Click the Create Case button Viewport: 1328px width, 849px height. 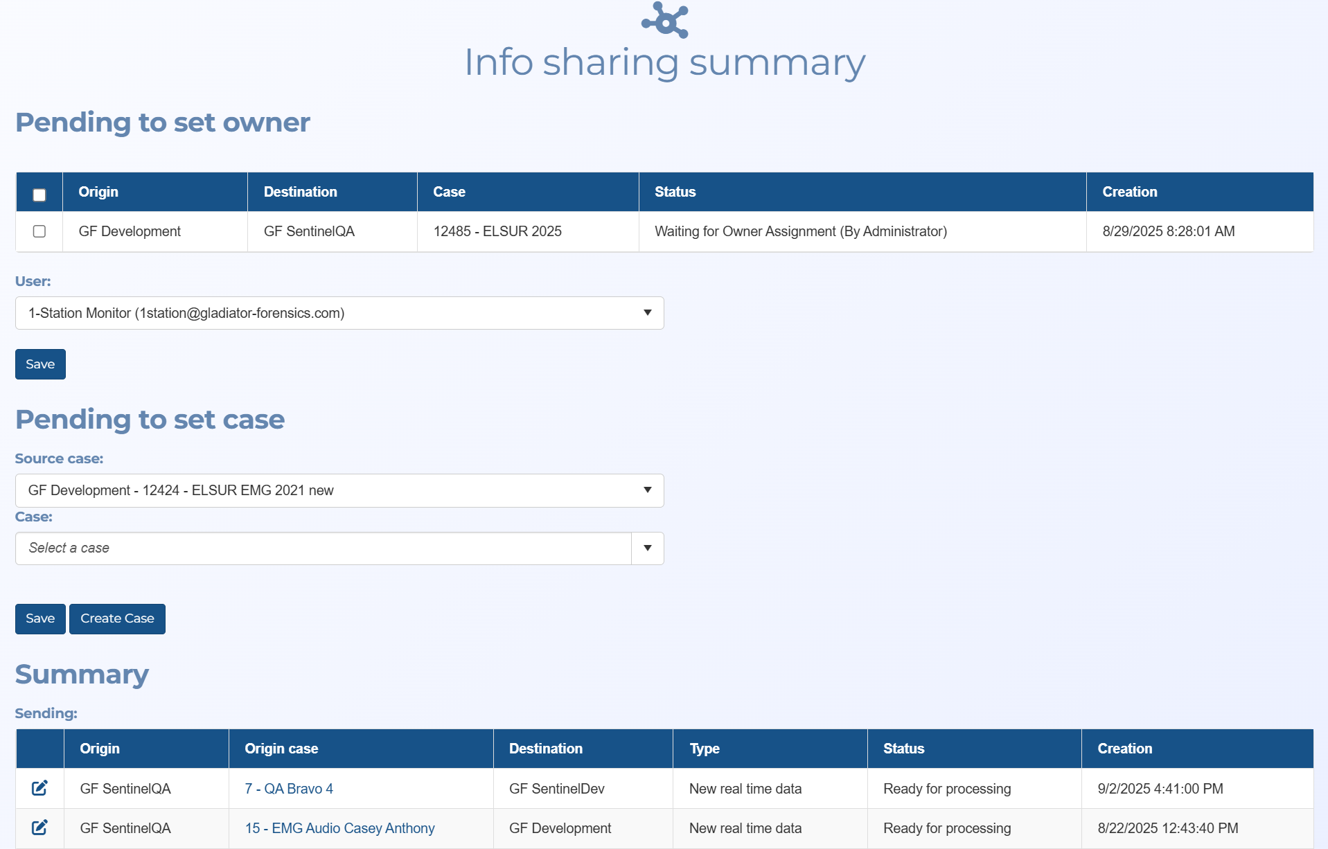pos(117,618)
